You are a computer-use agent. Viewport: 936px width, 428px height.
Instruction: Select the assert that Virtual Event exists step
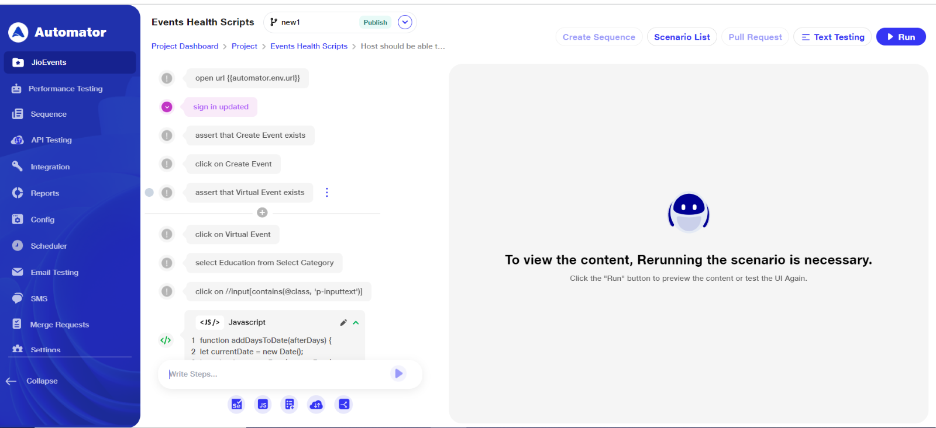[250, 193]
